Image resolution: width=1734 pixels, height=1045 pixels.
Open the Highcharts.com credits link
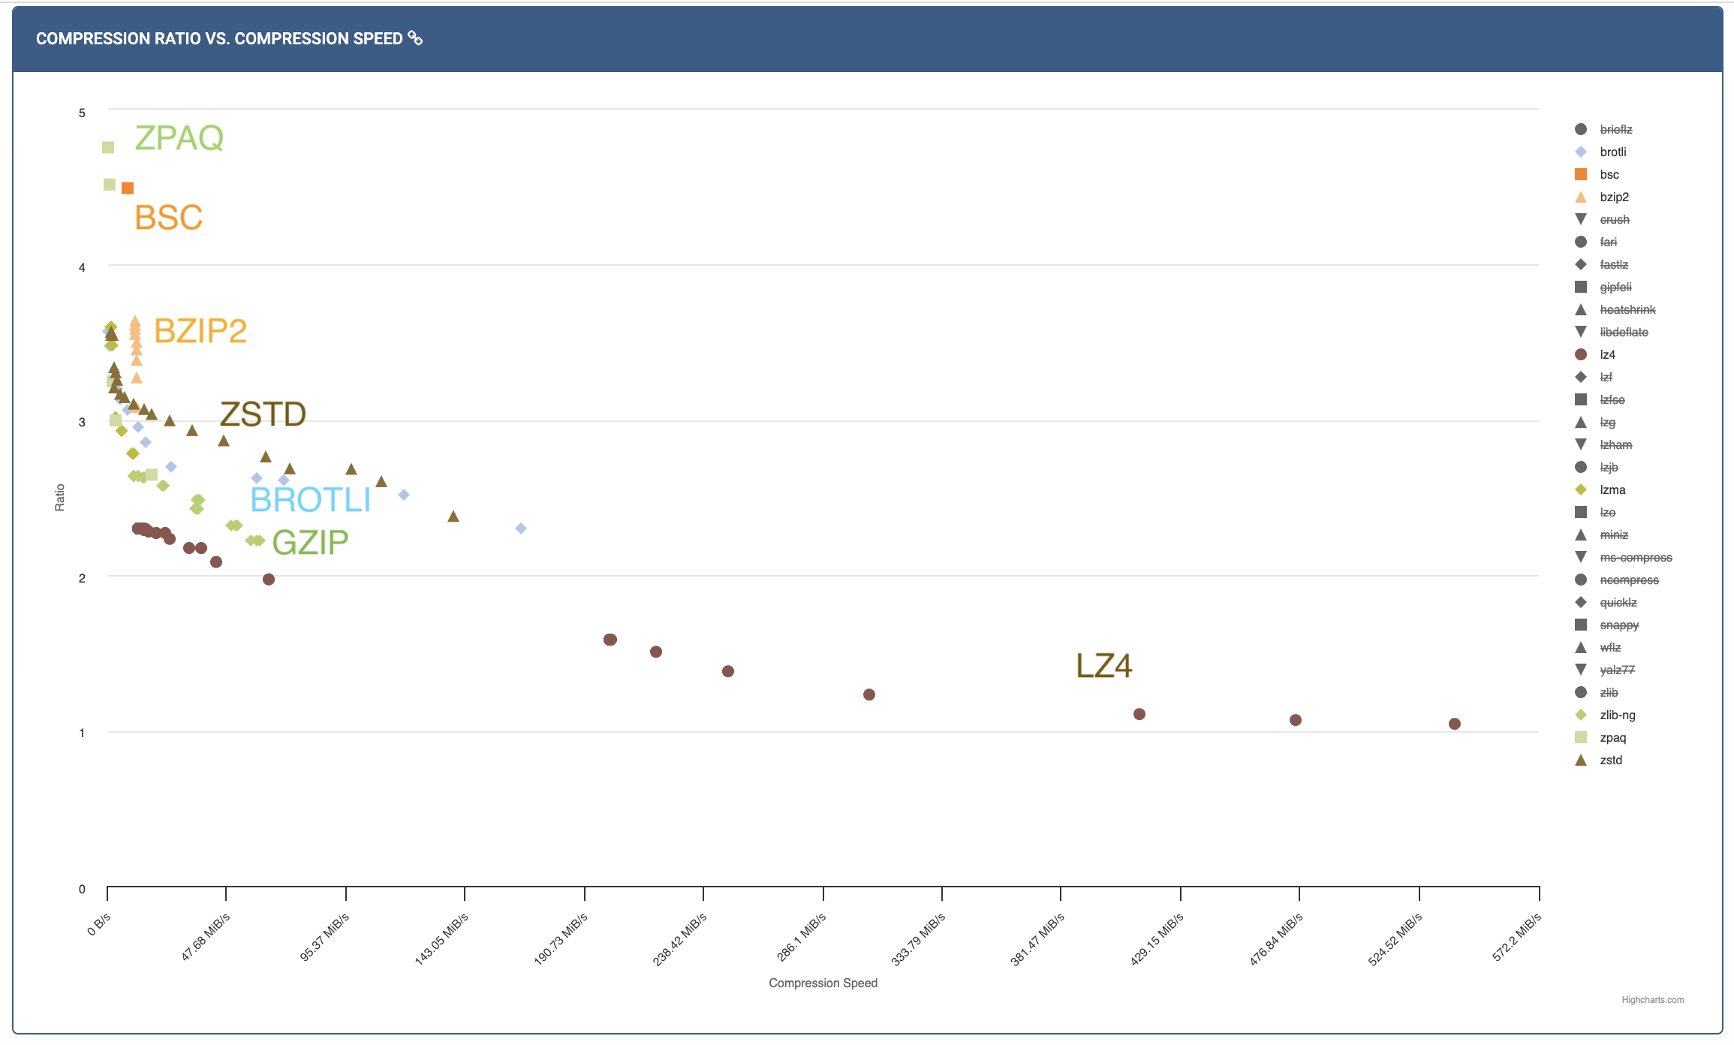(1652, 1000)
